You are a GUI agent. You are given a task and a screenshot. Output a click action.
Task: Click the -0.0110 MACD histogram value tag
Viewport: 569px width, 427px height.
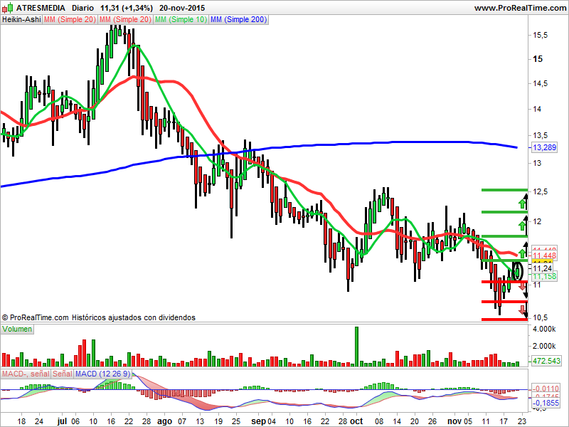tap(546, 389)
